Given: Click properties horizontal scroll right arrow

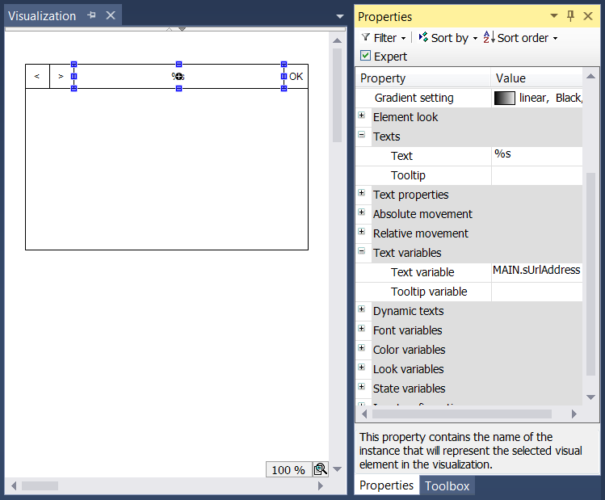Looking at the screenshot, I should click(x=574, y=414).
